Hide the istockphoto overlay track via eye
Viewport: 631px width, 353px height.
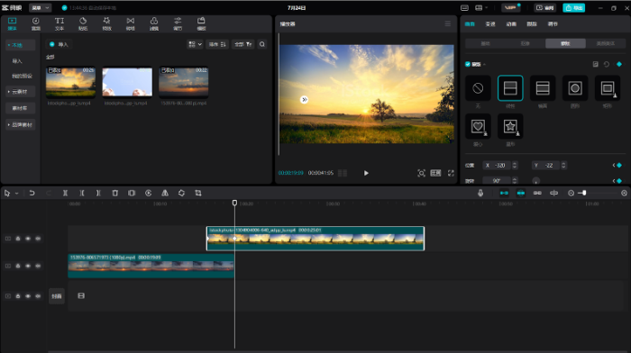click(x=28, y=239)
